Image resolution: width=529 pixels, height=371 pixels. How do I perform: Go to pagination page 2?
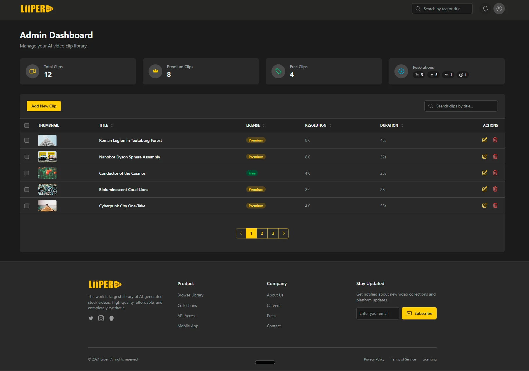point(262,233)
